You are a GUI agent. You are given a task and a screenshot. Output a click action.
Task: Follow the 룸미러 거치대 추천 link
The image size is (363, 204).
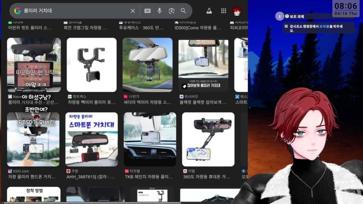(33, 102)
